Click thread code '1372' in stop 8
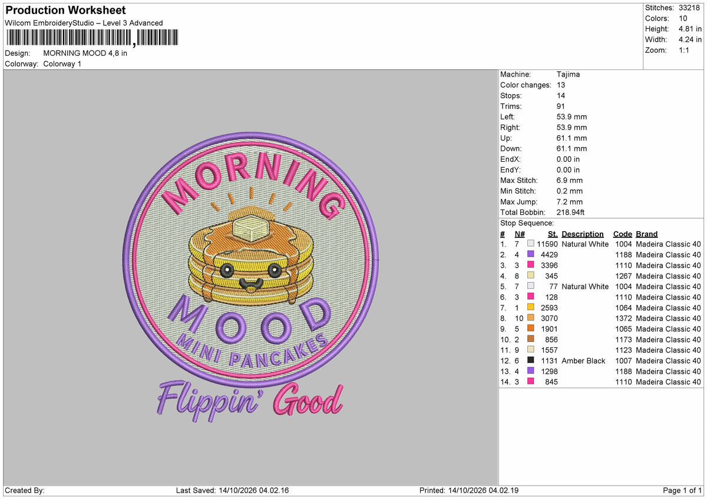 tap(623, 318)
